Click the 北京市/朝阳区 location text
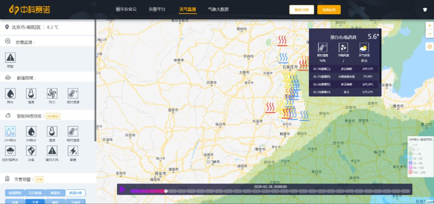This screenshot has width=434, height=204. tap(26, 27)
